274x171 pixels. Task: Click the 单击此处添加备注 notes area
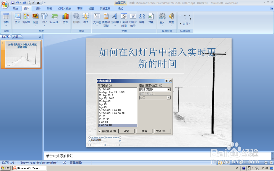(157, 156)
